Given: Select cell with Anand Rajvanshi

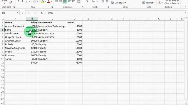Looking at the screenshot, I should [x=15, y=26].
